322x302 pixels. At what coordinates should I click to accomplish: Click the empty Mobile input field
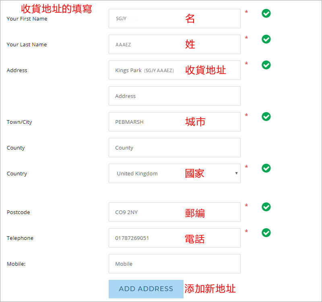coord(175,264)
